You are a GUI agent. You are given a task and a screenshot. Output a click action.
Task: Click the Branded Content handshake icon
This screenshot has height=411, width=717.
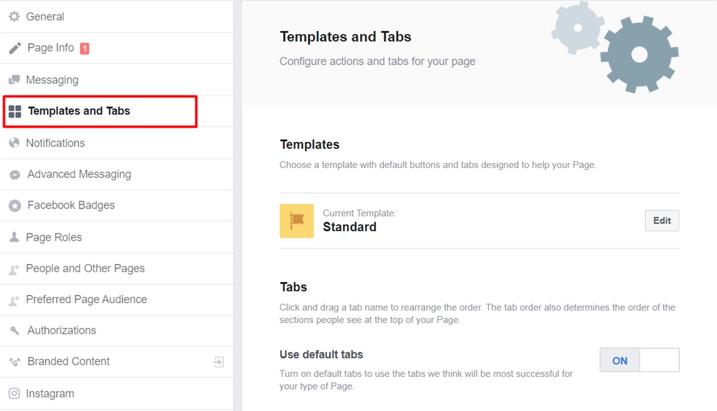(x=15, y=361)
